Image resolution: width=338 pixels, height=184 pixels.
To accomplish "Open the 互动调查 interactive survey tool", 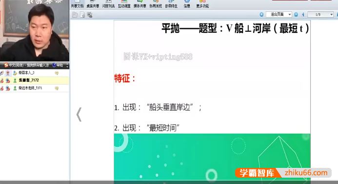I will [124, 4].
